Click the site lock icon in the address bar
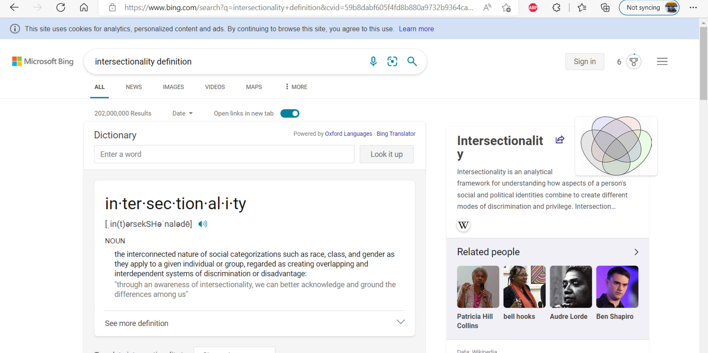Screen dimensions: 708x353 112,8
